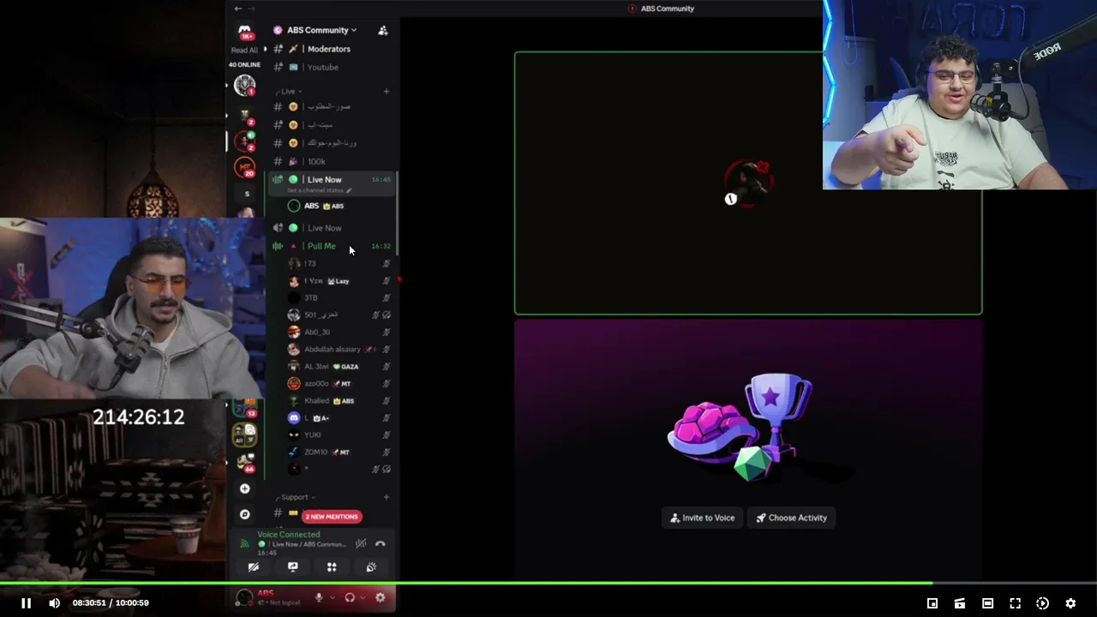Edit channel status with pencil icon
This screenshot has width=1097, height=617.
coord(349,190)
